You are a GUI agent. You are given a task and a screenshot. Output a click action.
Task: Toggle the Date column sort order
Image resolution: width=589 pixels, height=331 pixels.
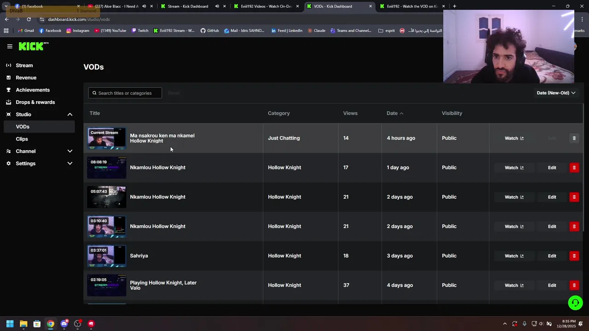[395, 113]
